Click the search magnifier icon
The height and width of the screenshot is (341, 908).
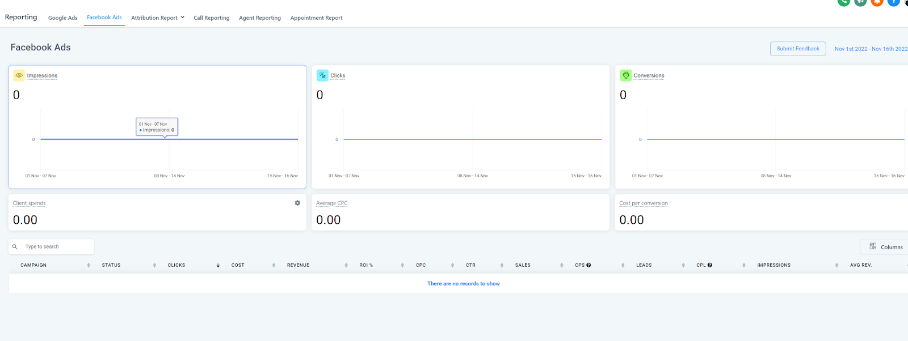point(15,246)
